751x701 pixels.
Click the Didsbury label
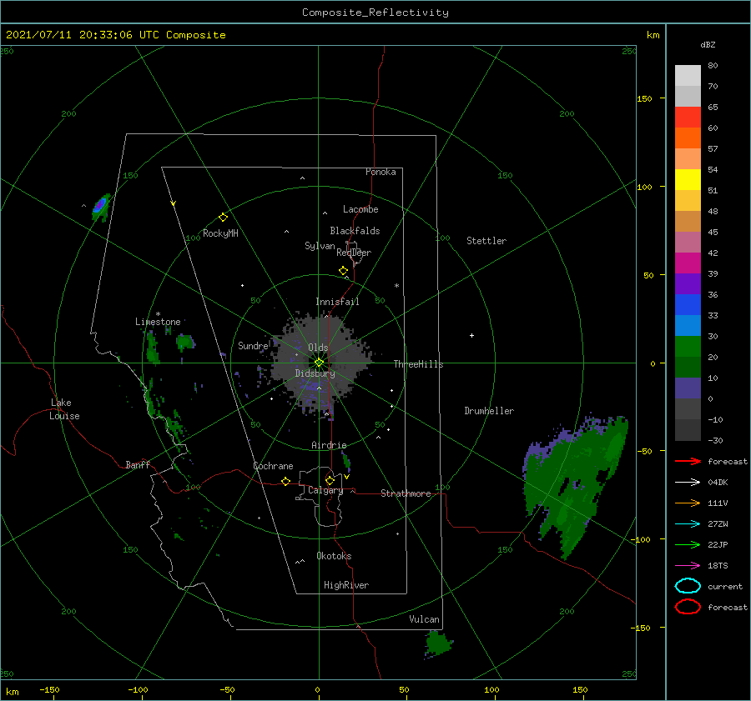(x=315, y=373)
